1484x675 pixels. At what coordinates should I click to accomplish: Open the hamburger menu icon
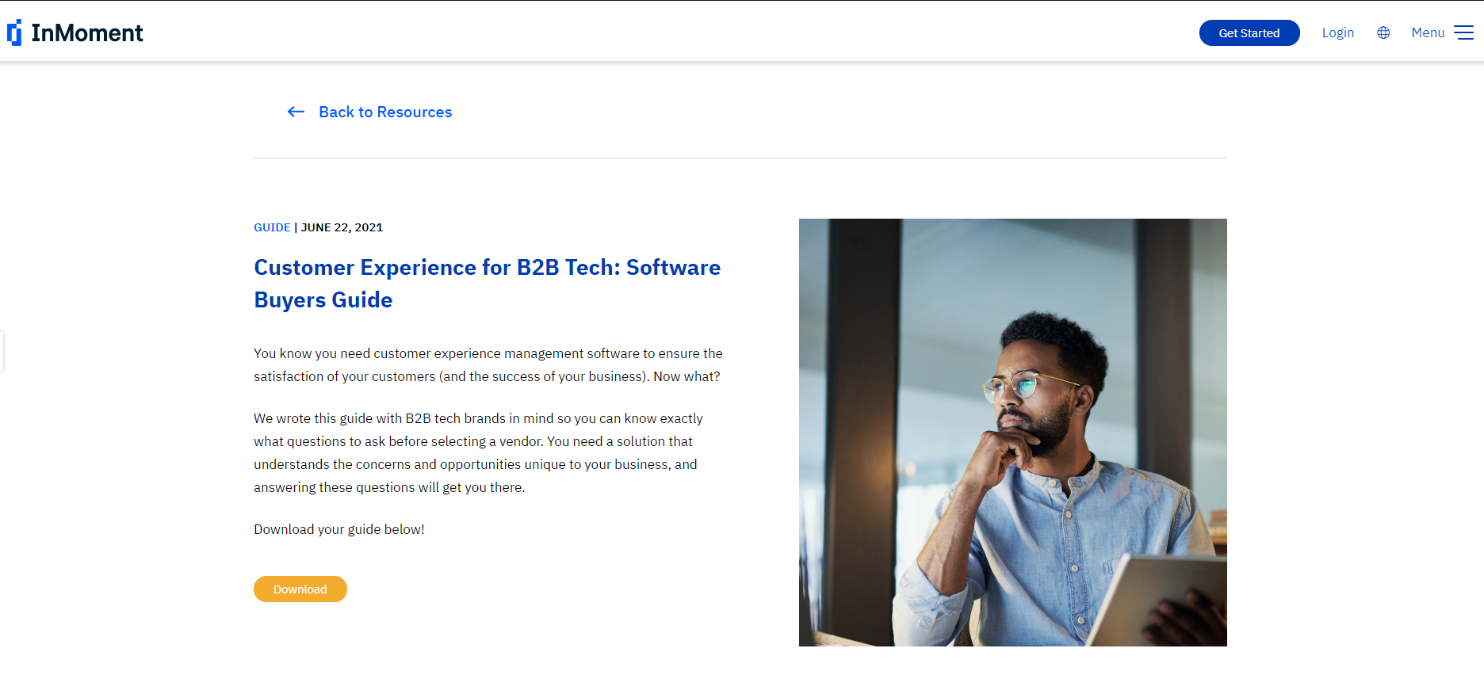point(1463,32)
